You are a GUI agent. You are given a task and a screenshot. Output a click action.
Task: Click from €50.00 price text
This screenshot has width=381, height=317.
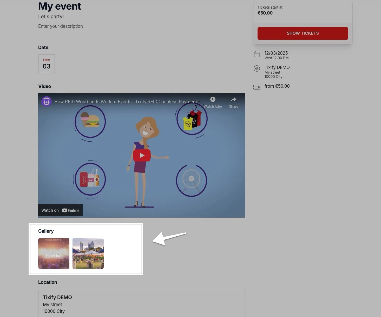coord(277,86)
